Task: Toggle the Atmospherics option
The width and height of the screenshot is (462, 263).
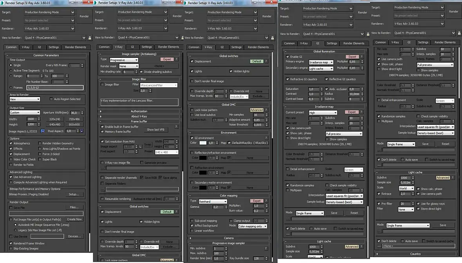Action: coord(11,143)
